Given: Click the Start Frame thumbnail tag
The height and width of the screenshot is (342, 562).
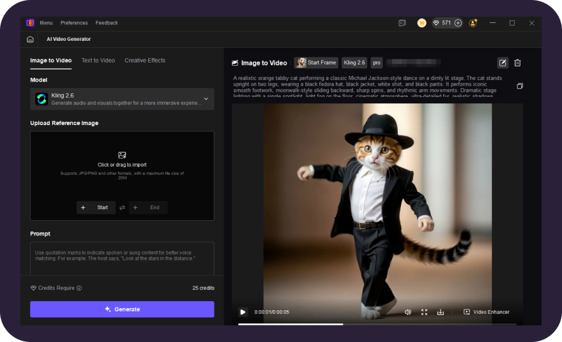Looking at the screenshot, I should (316, 63).
